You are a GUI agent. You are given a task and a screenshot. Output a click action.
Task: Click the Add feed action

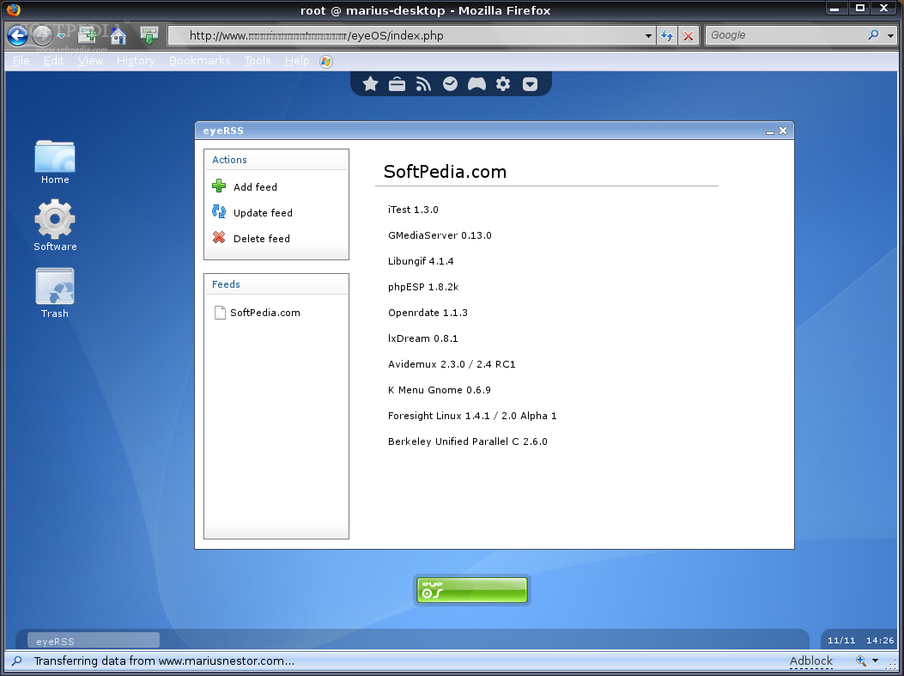(x=255, y=187)
